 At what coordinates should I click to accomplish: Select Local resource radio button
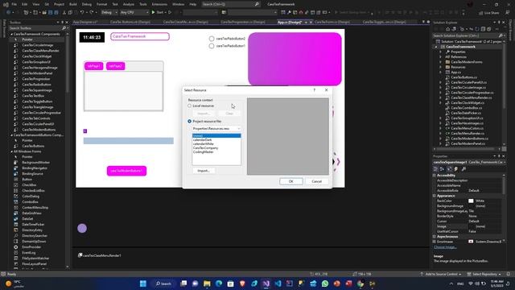[190, 106]
